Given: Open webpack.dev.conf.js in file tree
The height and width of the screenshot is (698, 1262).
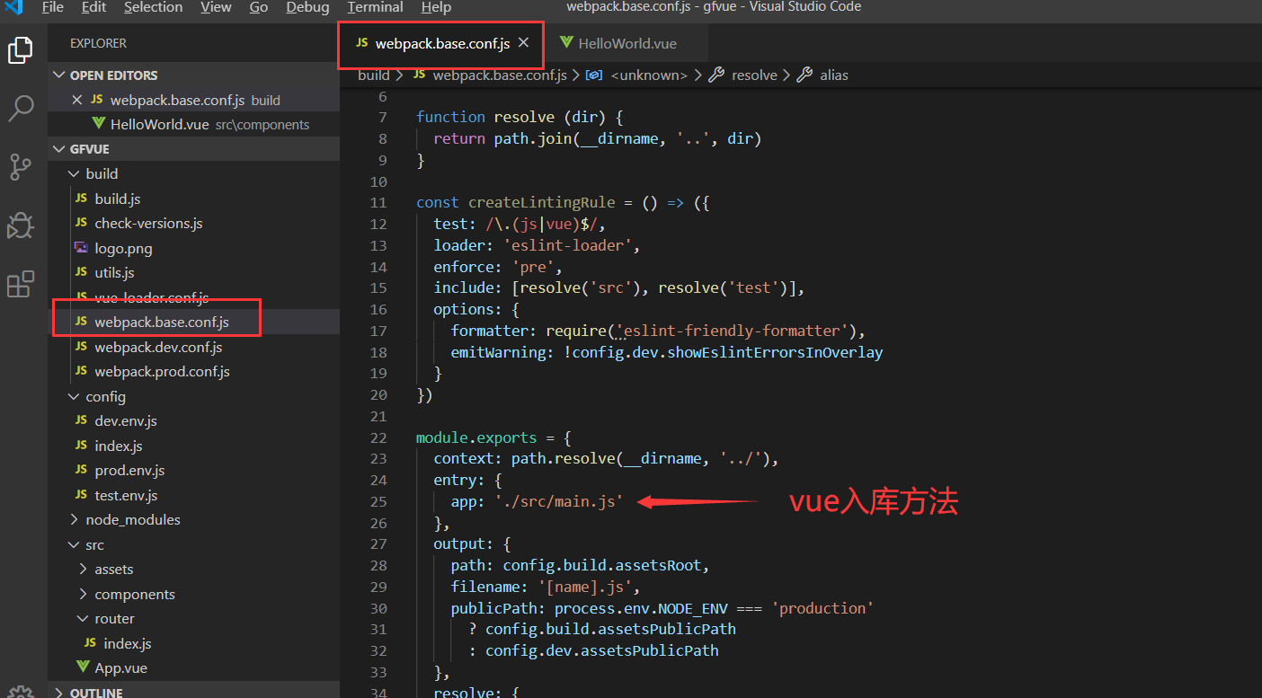Looking at the screenshot, I should point(158,347).
